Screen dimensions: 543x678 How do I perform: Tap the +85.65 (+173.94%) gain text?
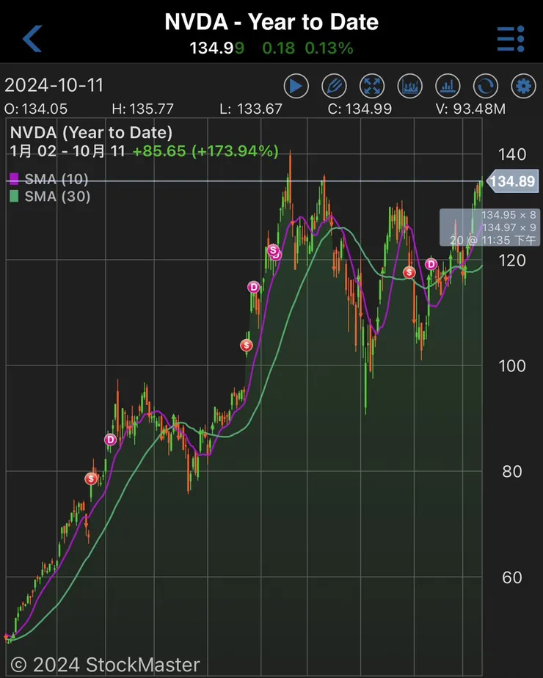(205, 151)
